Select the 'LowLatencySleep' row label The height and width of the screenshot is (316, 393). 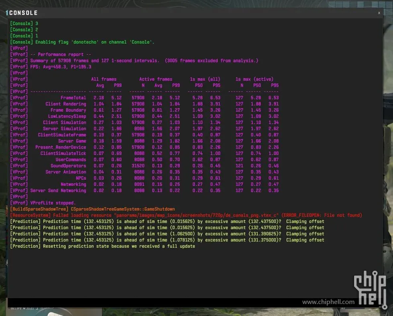click(67, 116)
